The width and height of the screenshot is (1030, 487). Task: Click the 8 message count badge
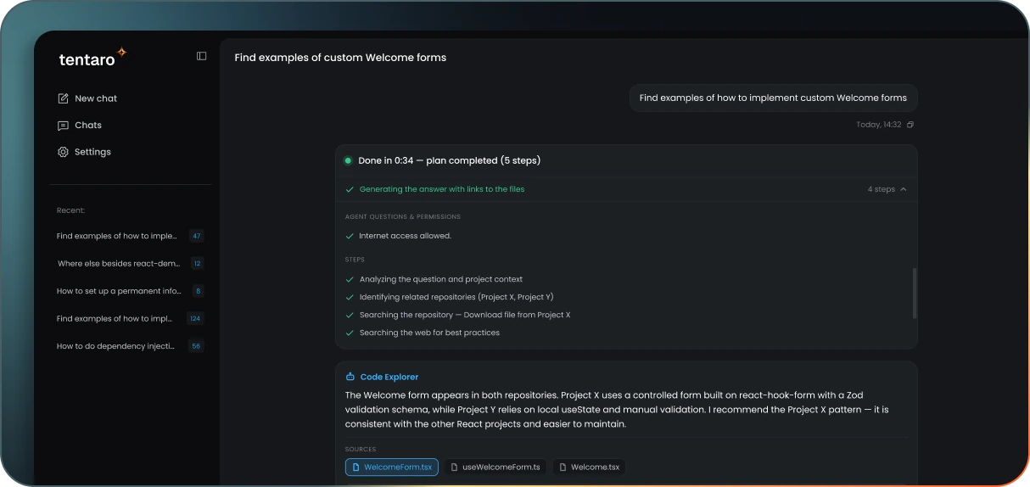(x=198, y=291)
